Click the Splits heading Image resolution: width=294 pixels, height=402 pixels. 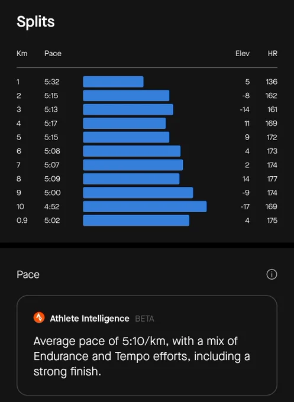pyautogui.click(x=35, y=21)
